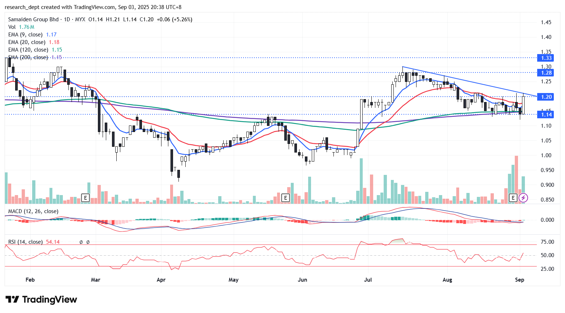Viewport: 565px width, 313px height.
Task: Click the purple lightning bolt event icon
Action: coord(523,198)
